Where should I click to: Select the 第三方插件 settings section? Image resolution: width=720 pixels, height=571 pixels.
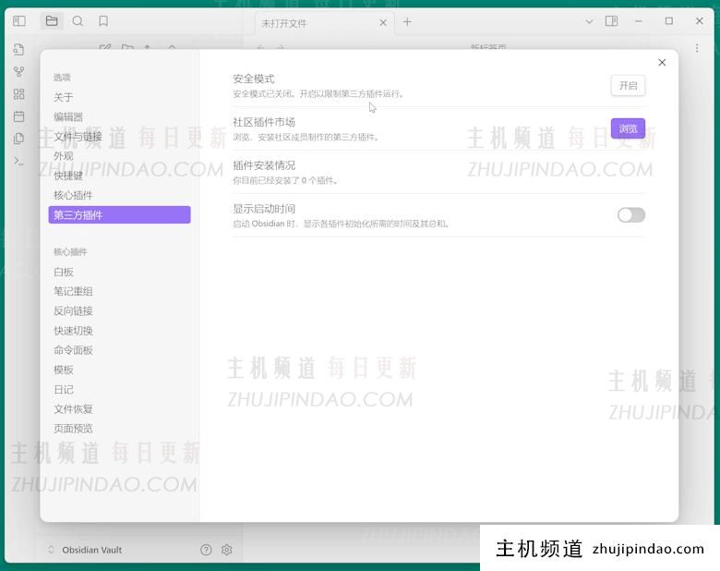(x=119, y=214)
